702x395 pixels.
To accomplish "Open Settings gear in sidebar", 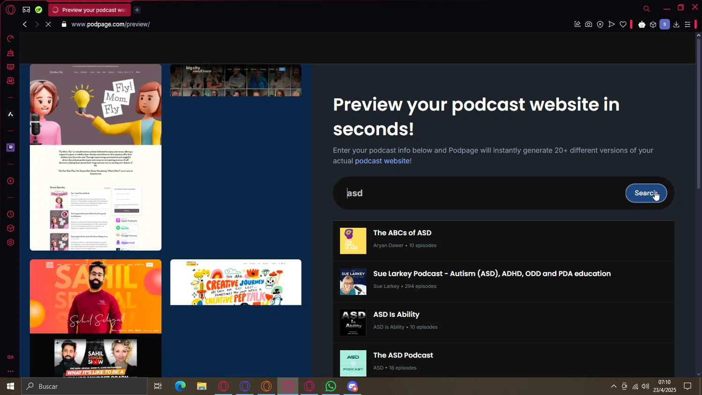I will [x=10, y=242].
